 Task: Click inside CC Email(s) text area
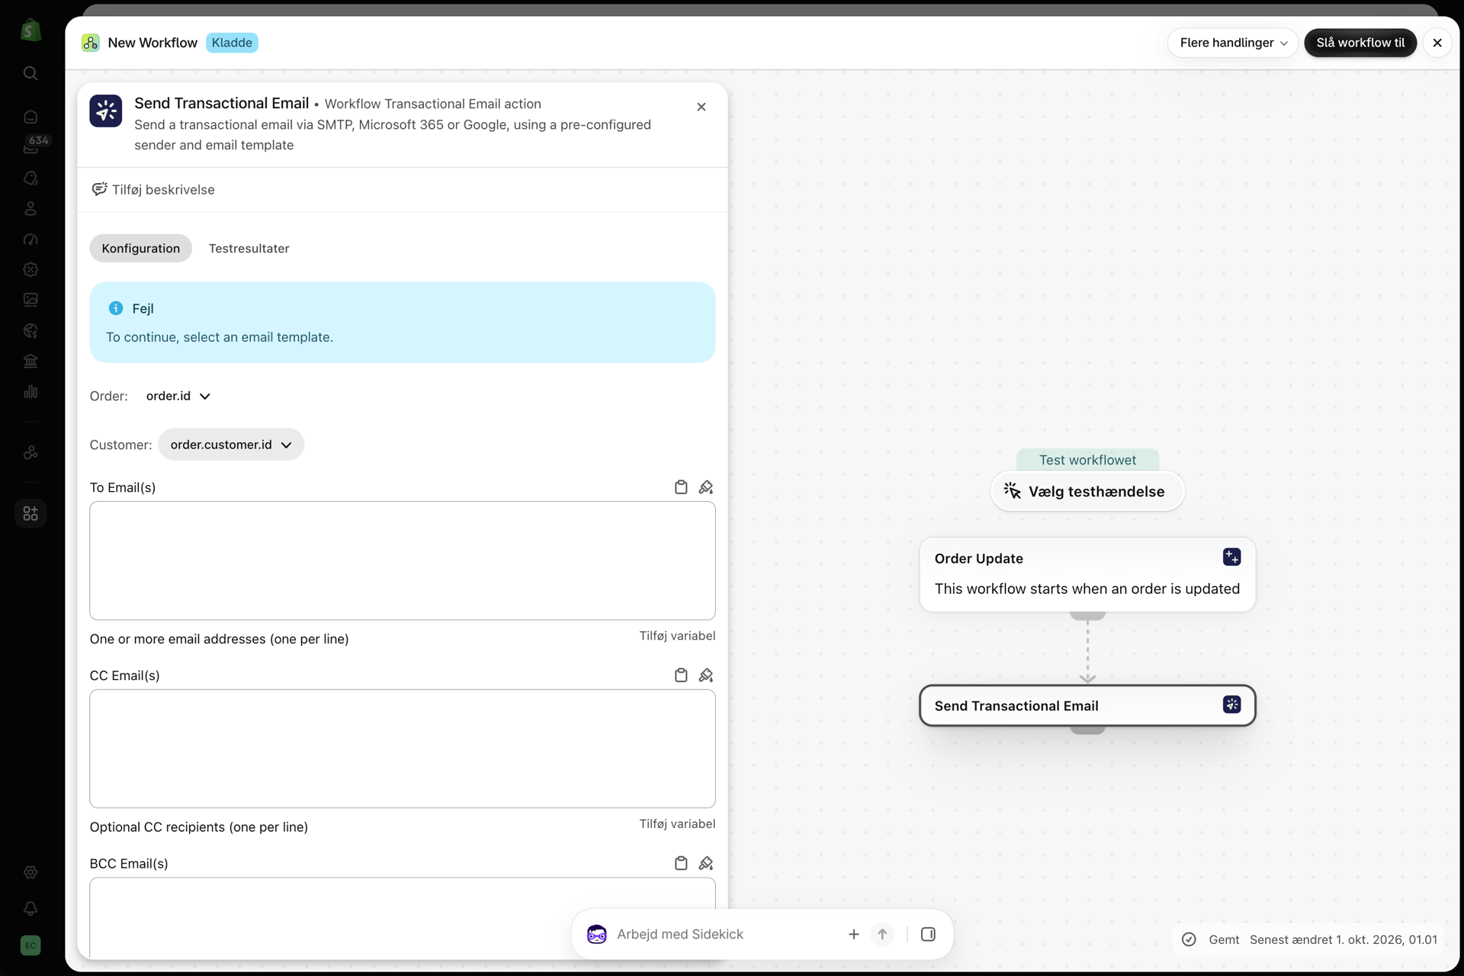[403, 749]
